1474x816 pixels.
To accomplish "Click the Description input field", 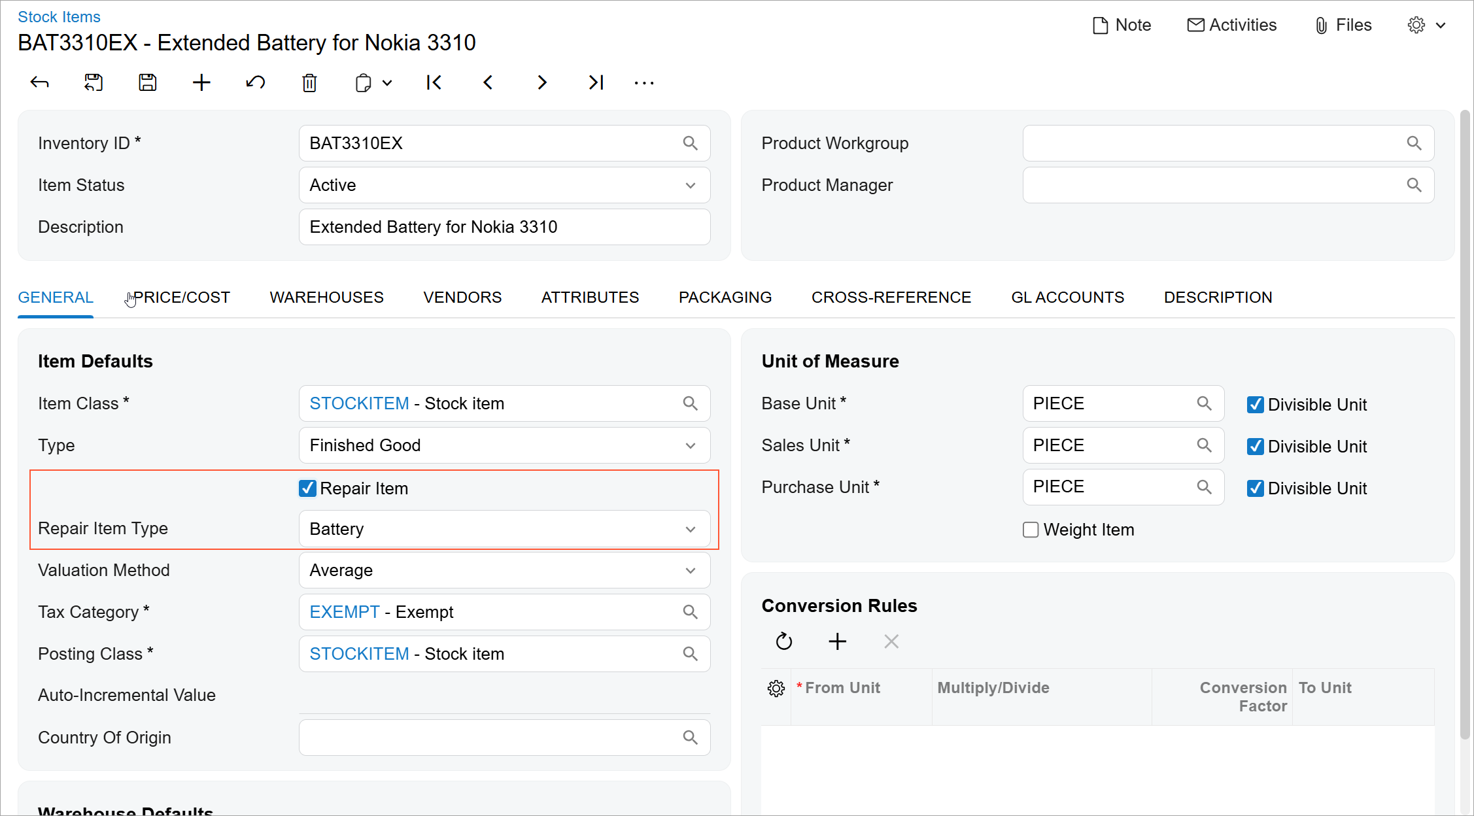I will pyautogui.click(x=504, y=227).
